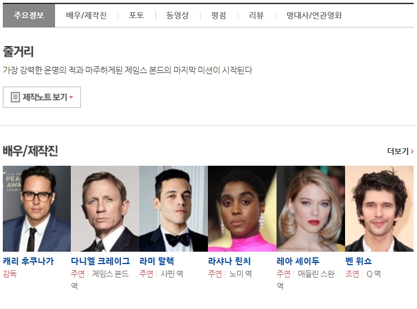Image resolution: width=417 pixels, height=309 pixels.
Task: Switch to the 배우/제작진 tab
Action: [86, 15]
